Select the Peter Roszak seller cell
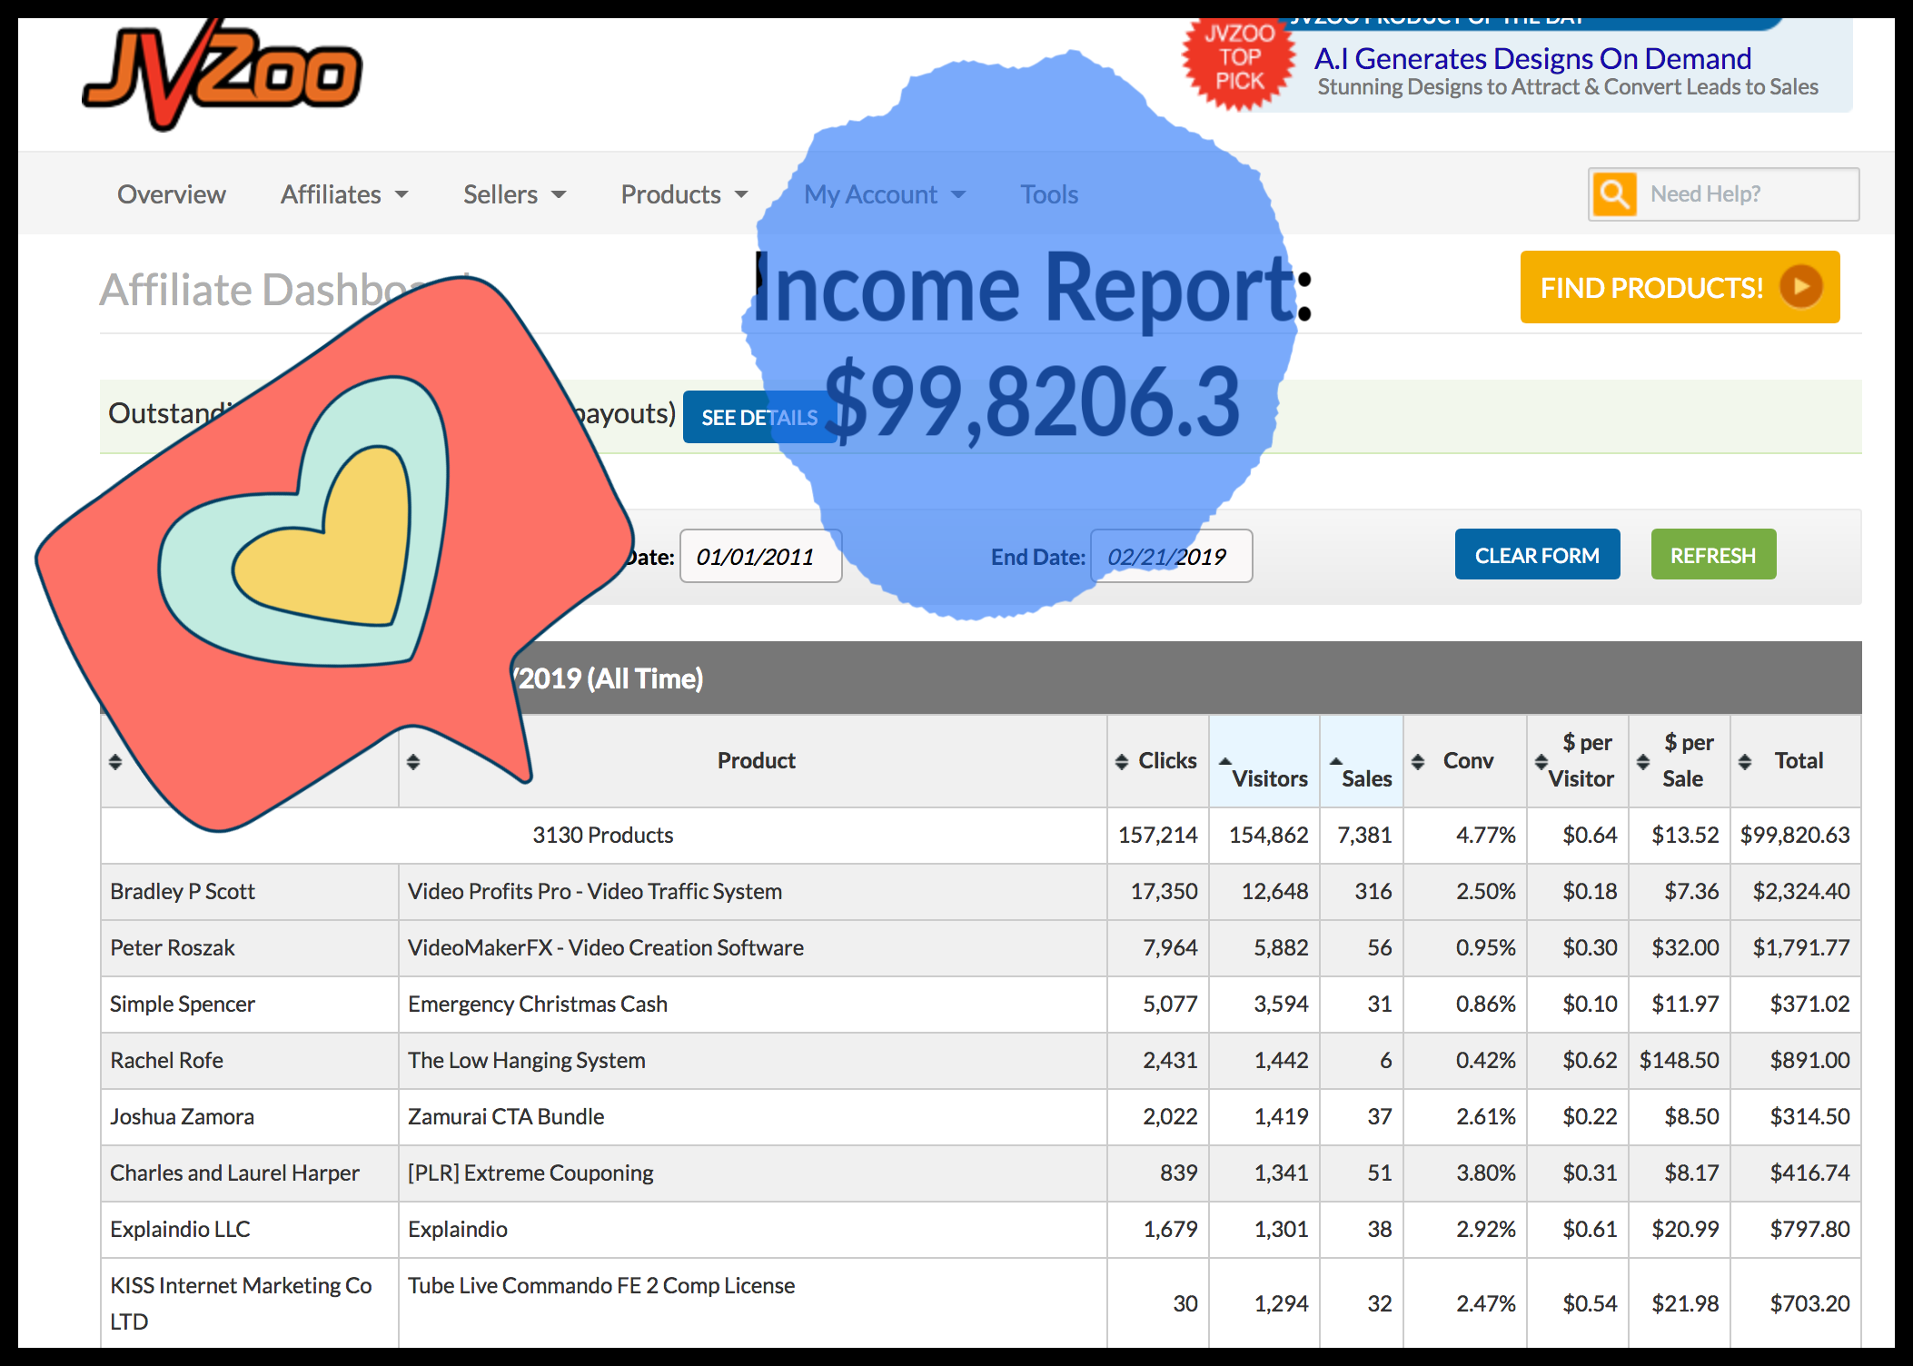This screenshot has width=1913, height=1366. tap(250, 947)
